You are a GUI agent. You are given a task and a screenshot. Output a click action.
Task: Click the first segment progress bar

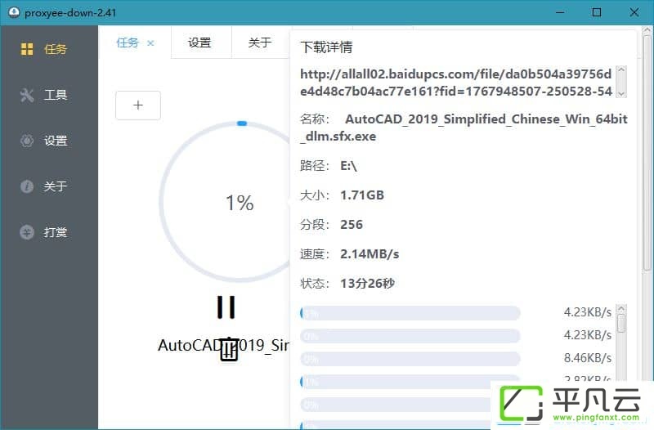tap(410, 313)
